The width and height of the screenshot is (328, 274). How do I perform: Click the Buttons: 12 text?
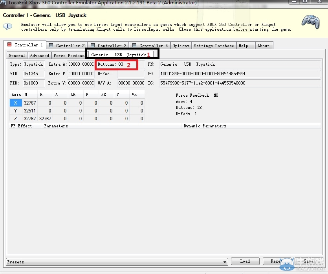(189, 107)
